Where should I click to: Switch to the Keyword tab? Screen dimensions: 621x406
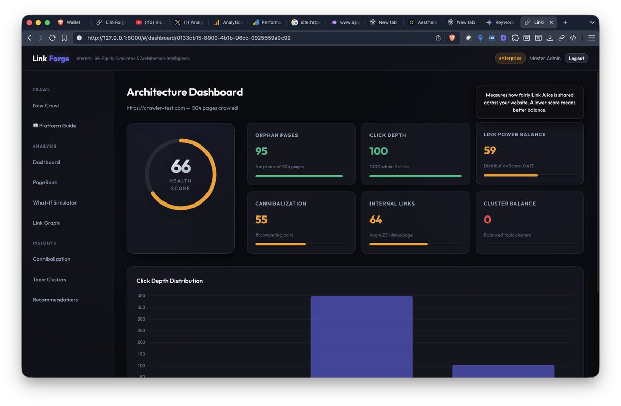(500, 22)
